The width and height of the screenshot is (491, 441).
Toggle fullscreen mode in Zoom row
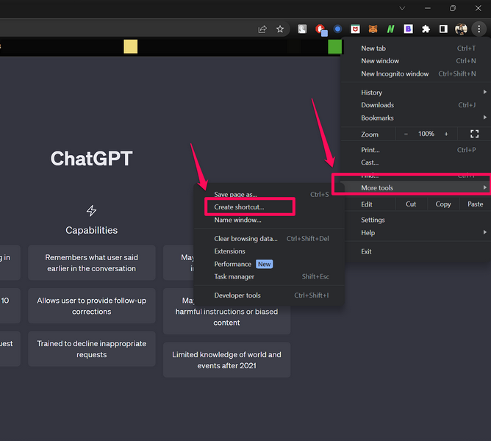(474, 135)
